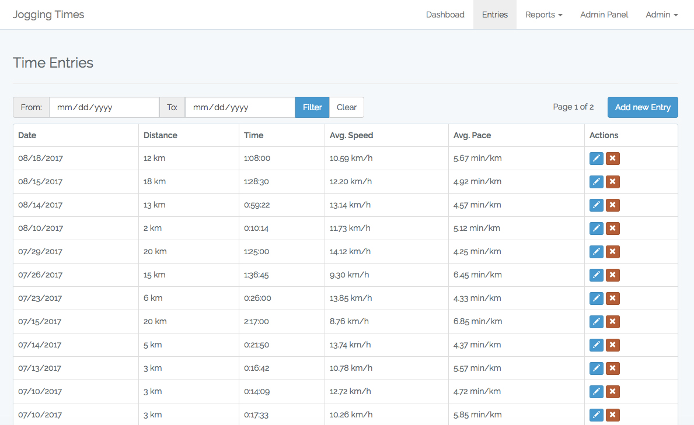Delete the 07/26/2017 entry

click(x=612, y=275)
